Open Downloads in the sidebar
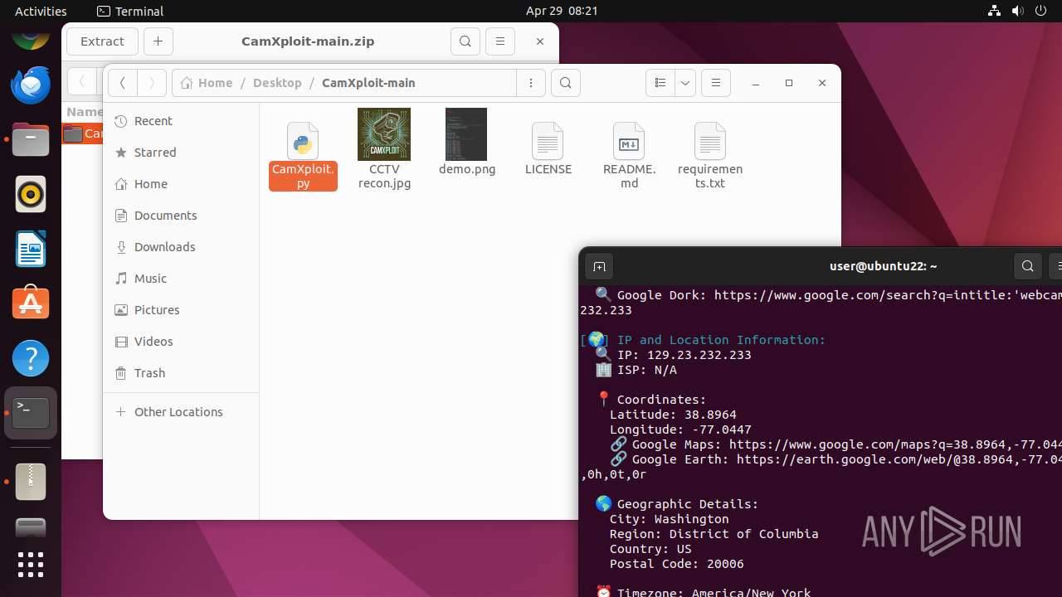This screenshot has width=1062, height=597. click(x=181, y=247)
